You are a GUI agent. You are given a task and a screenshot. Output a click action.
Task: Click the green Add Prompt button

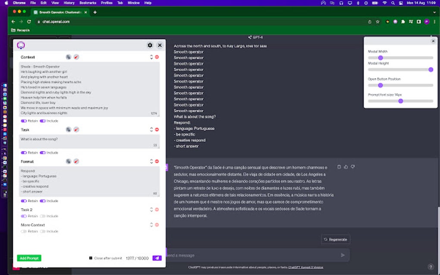[28, 258]
